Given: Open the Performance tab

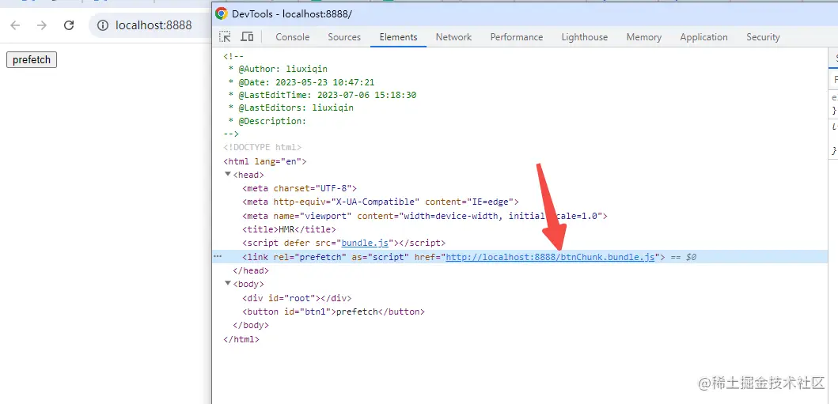Looking at the screenshot, I should 516,37.
